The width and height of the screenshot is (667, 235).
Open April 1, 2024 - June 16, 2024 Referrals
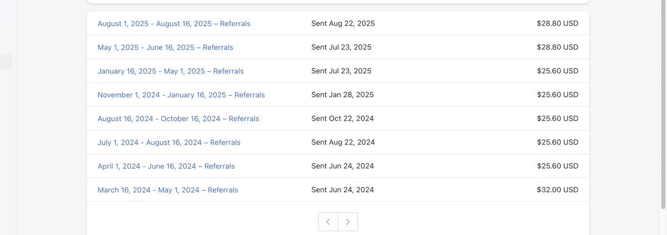tap(166, 166)
